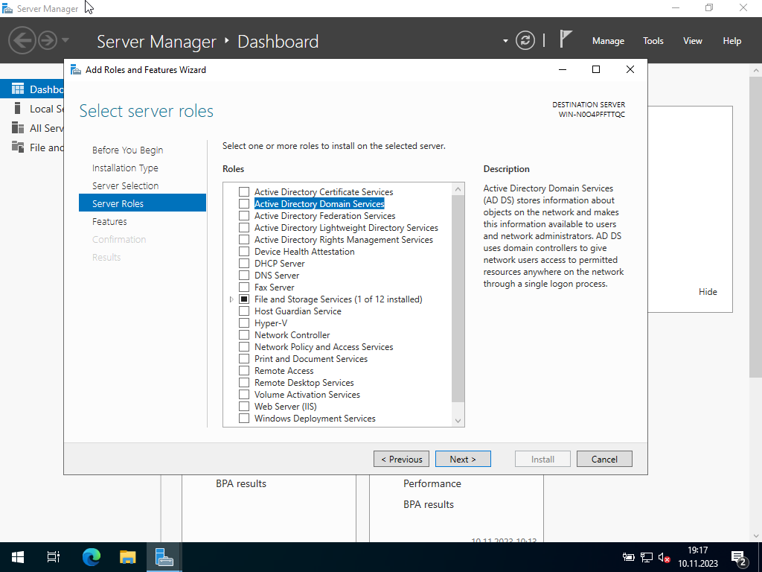Select File and Storage icon in sidebar
This screenshot has width=762, height=572.
tap(18, 147)
